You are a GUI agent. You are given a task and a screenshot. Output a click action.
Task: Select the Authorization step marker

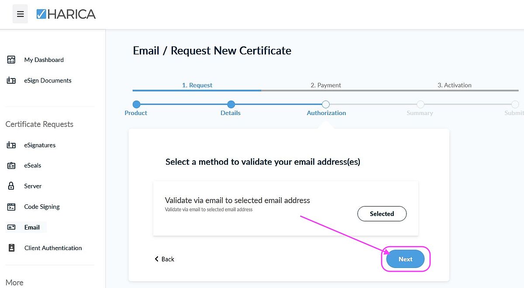(326, 104)
